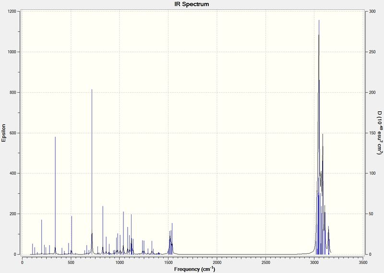Click the 0 tick on the D axis

(x=370, y=254)
